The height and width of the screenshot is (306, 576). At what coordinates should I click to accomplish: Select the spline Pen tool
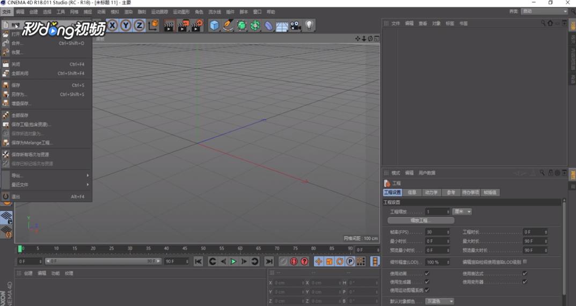click(x=228, y=25)
